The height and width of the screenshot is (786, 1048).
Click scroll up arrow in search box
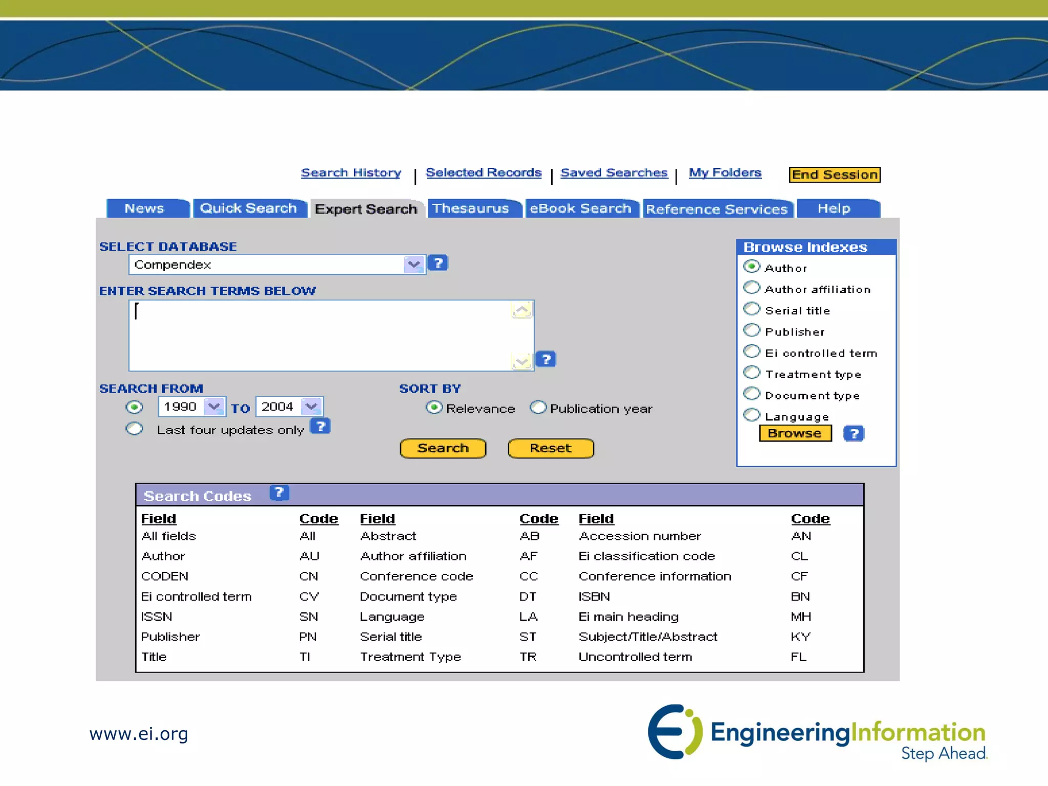click(522, 310)
